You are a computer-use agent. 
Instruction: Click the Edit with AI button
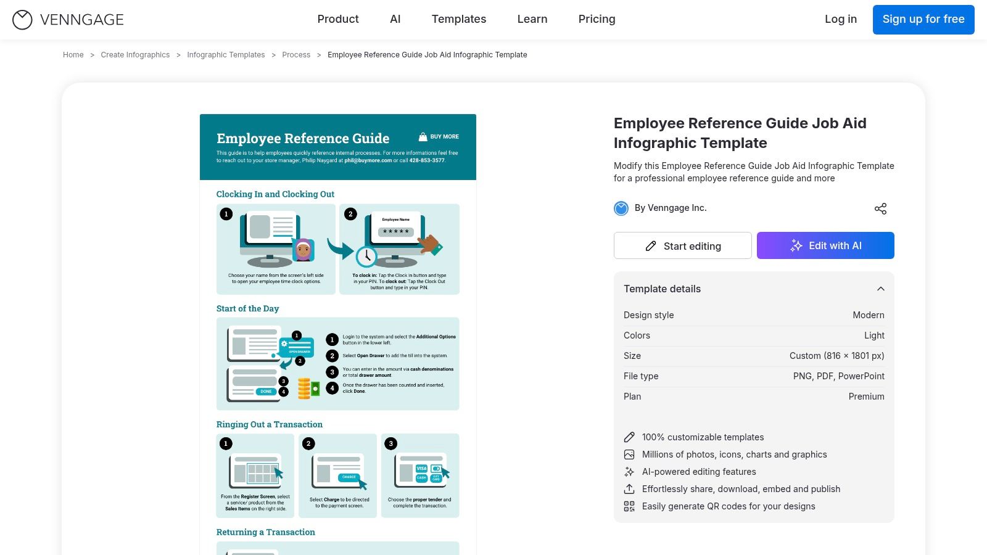[x=825, y=245]
